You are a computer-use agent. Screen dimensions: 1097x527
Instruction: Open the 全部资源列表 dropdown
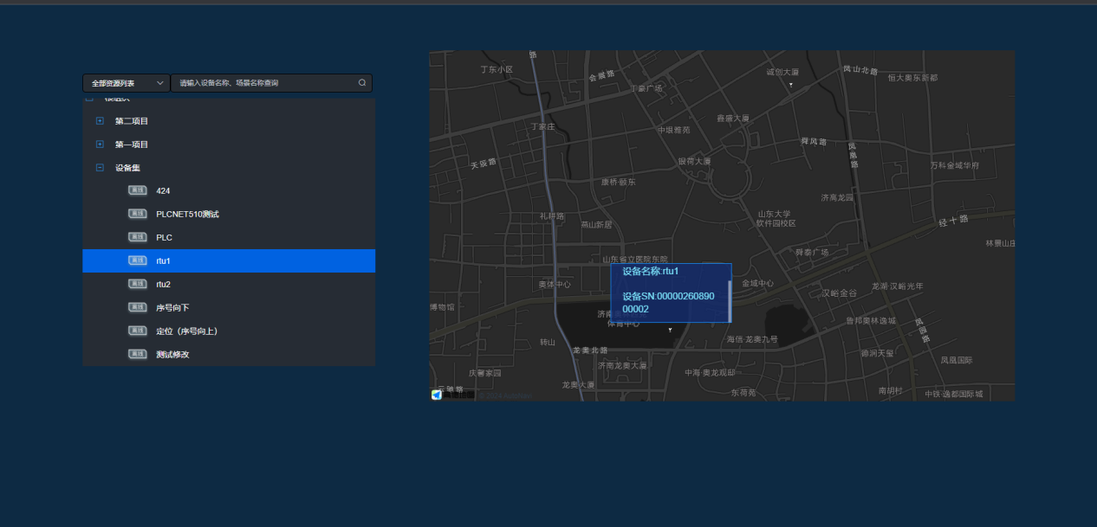pyautogui.click(x=127, y=83)
